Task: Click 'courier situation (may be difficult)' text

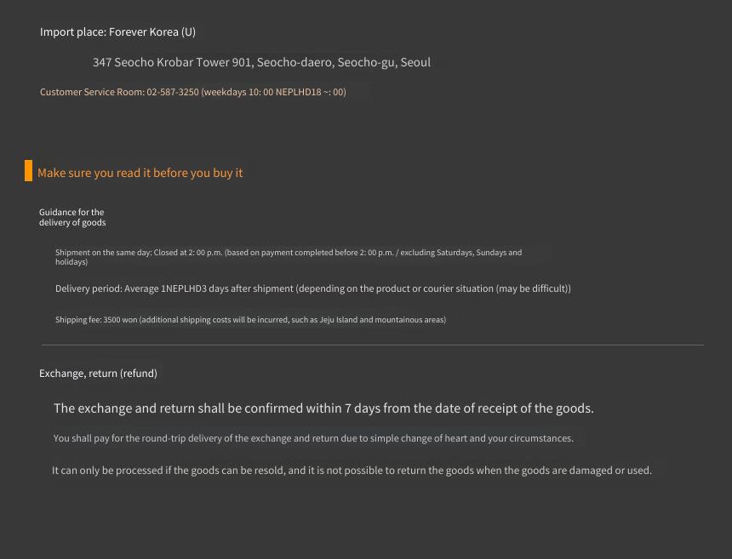Action: pyautogui.click(x=497, y=288)
